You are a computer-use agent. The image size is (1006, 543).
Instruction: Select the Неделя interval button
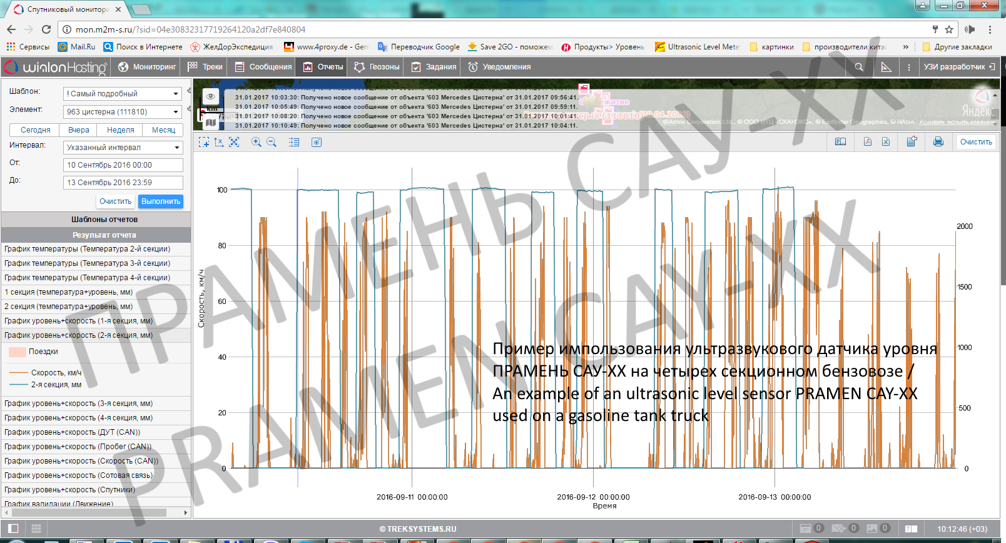121,130
